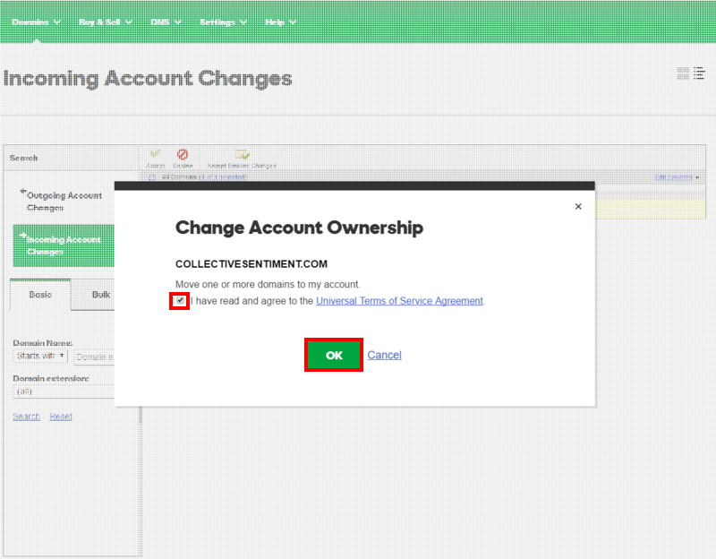
Task: Open Universal Terms of Service Agreement link
Action: pyautogui.click(x=399, y=301)
